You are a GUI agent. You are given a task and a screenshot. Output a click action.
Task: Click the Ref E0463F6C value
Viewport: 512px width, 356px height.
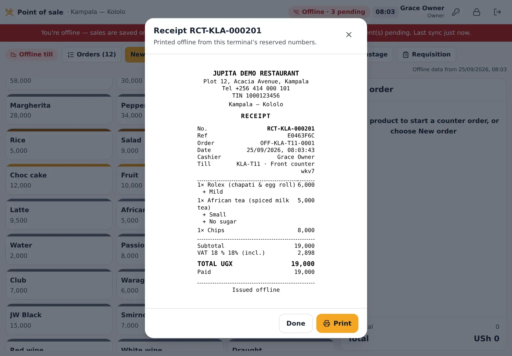[301, 135]
